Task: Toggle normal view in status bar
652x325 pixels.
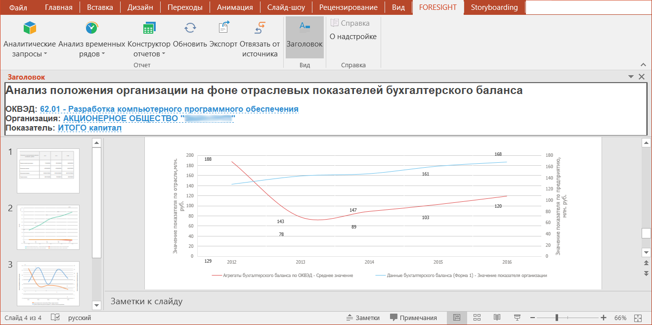Action: (457, 318)
